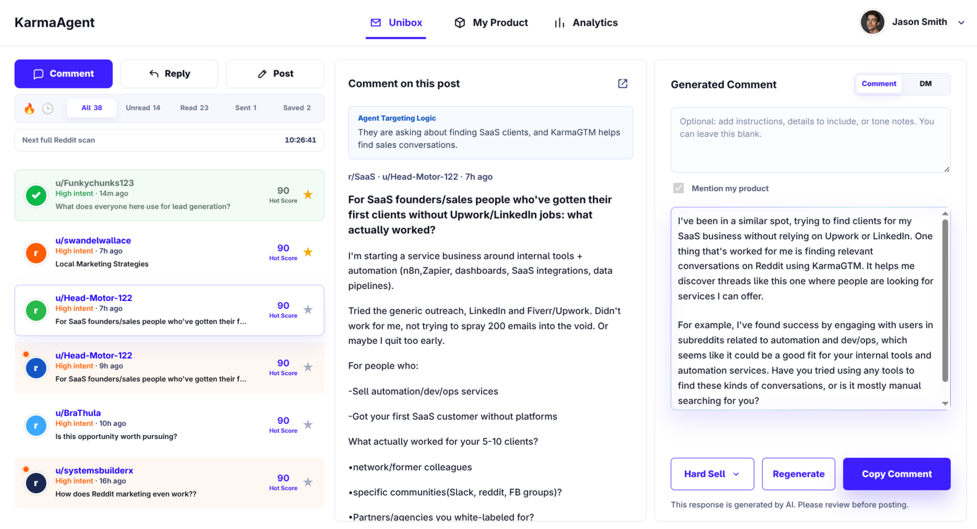Click Hot Score 90 of u/BraThula
This screenshot has height=529, width=977.
(283, 424)
